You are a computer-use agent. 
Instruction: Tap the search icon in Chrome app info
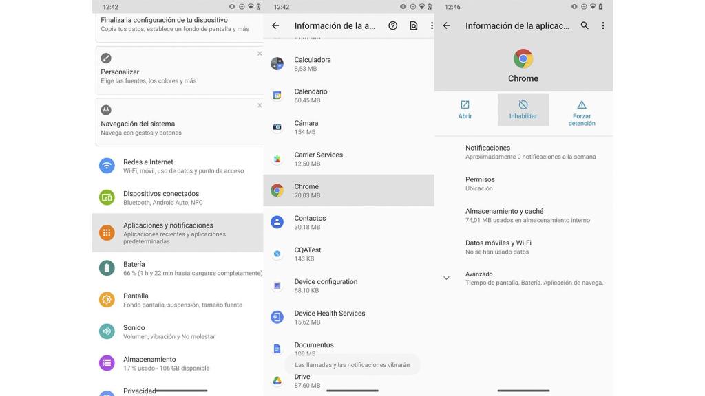(582, 25)
